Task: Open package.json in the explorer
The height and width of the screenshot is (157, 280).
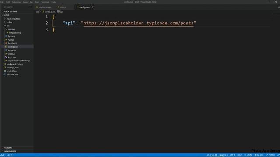Action: click(13, 68)
